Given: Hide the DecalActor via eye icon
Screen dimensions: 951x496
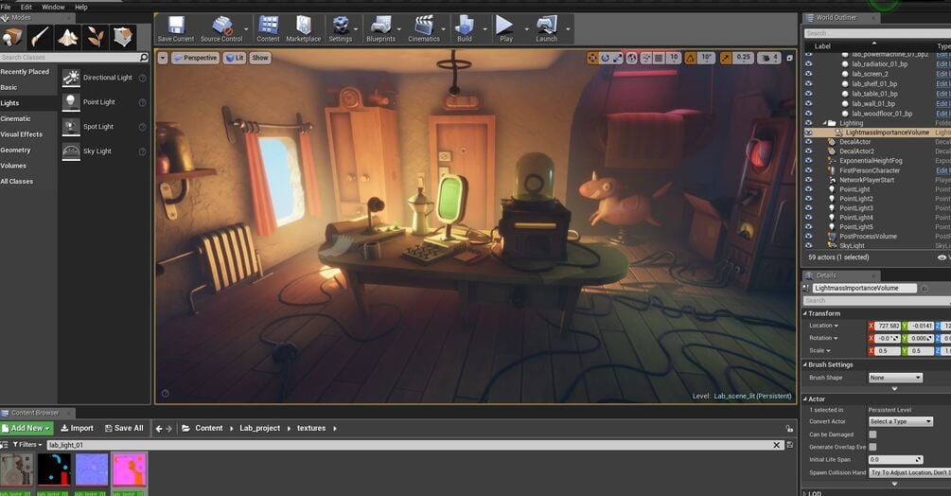Looking at the screenshot, I should pyautogui.click(x=808, y=142).
